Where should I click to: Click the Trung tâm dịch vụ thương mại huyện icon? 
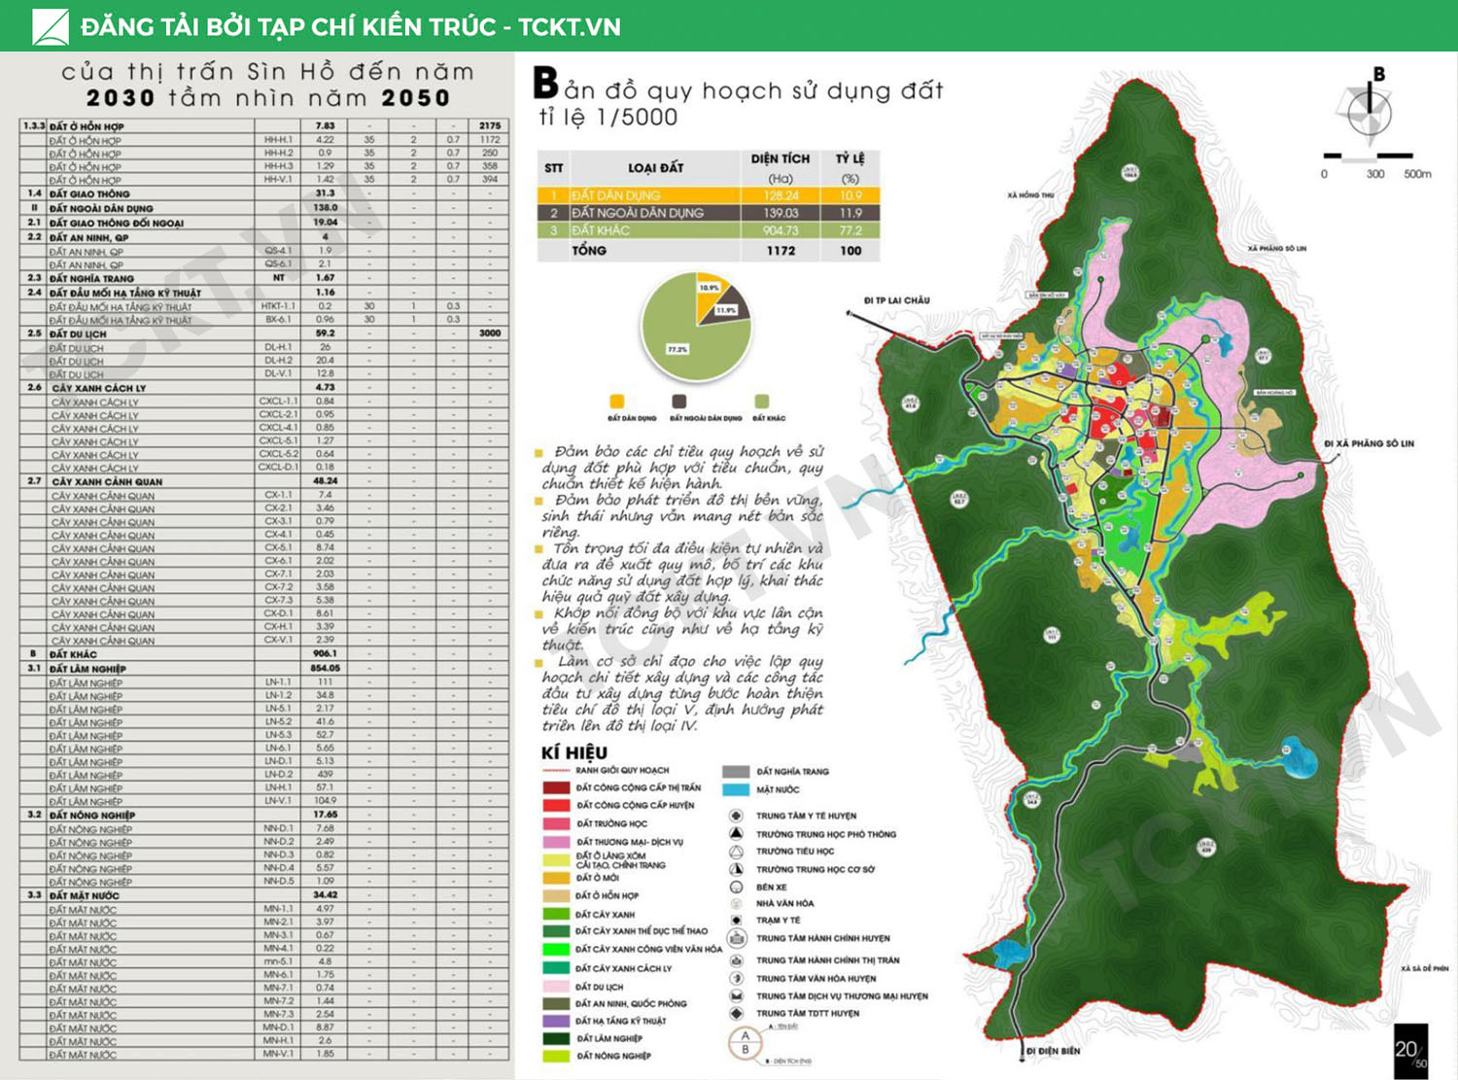(x=736, y=995)
